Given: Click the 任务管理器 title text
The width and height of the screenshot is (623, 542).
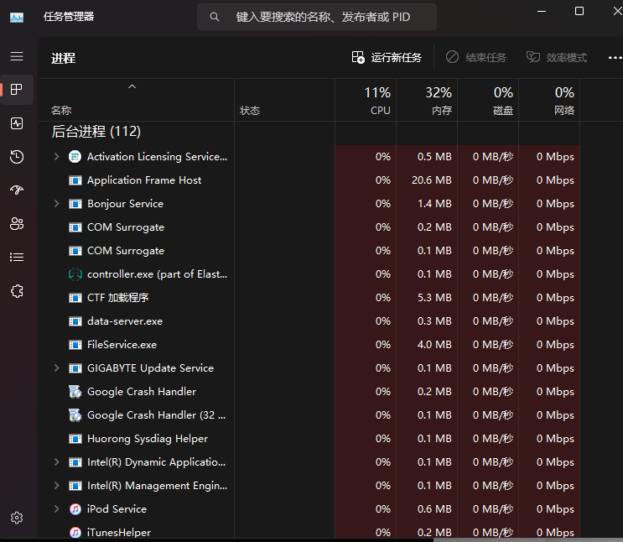Looking at the screenshot, I should pyautogui.click(x=69, y=17).
